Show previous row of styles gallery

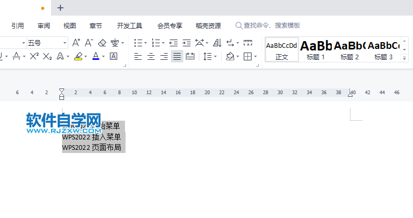404,41
